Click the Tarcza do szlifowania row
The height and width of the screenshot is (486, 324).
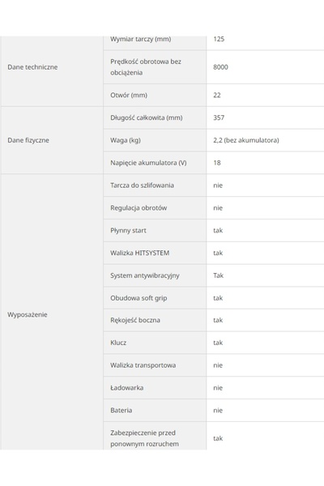[x=214, y=185]
